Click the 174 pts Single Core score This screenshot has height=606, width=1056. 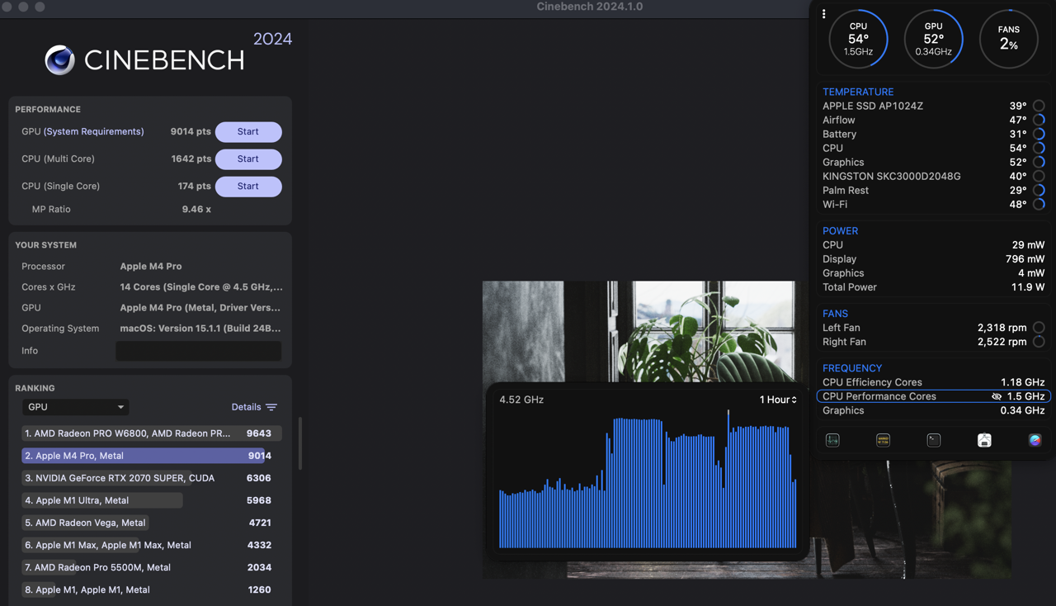pos(195,187)
